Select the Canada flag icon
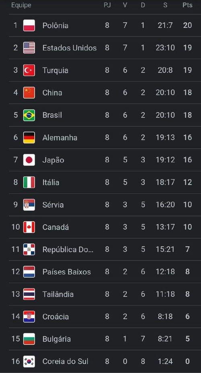Screen dimensions: 201x373 tap(29, 227)
